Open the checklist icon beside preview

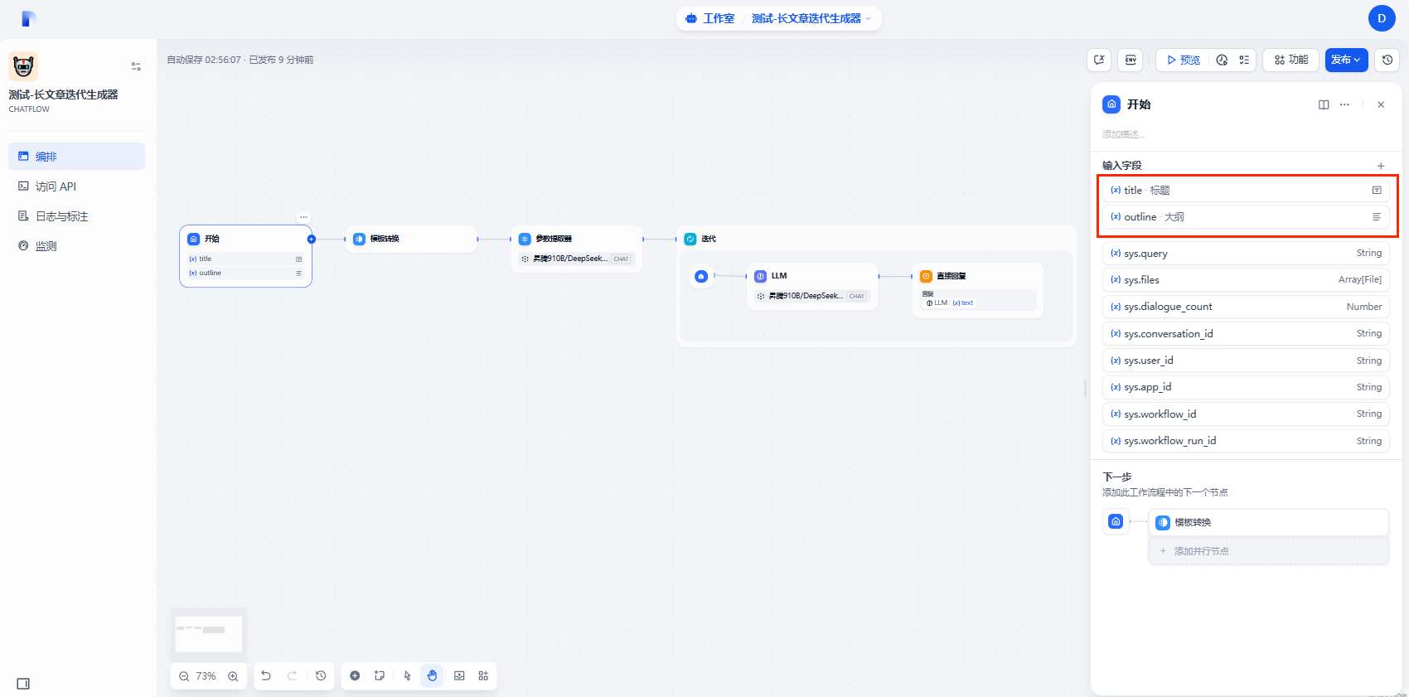pos(1244,60)
